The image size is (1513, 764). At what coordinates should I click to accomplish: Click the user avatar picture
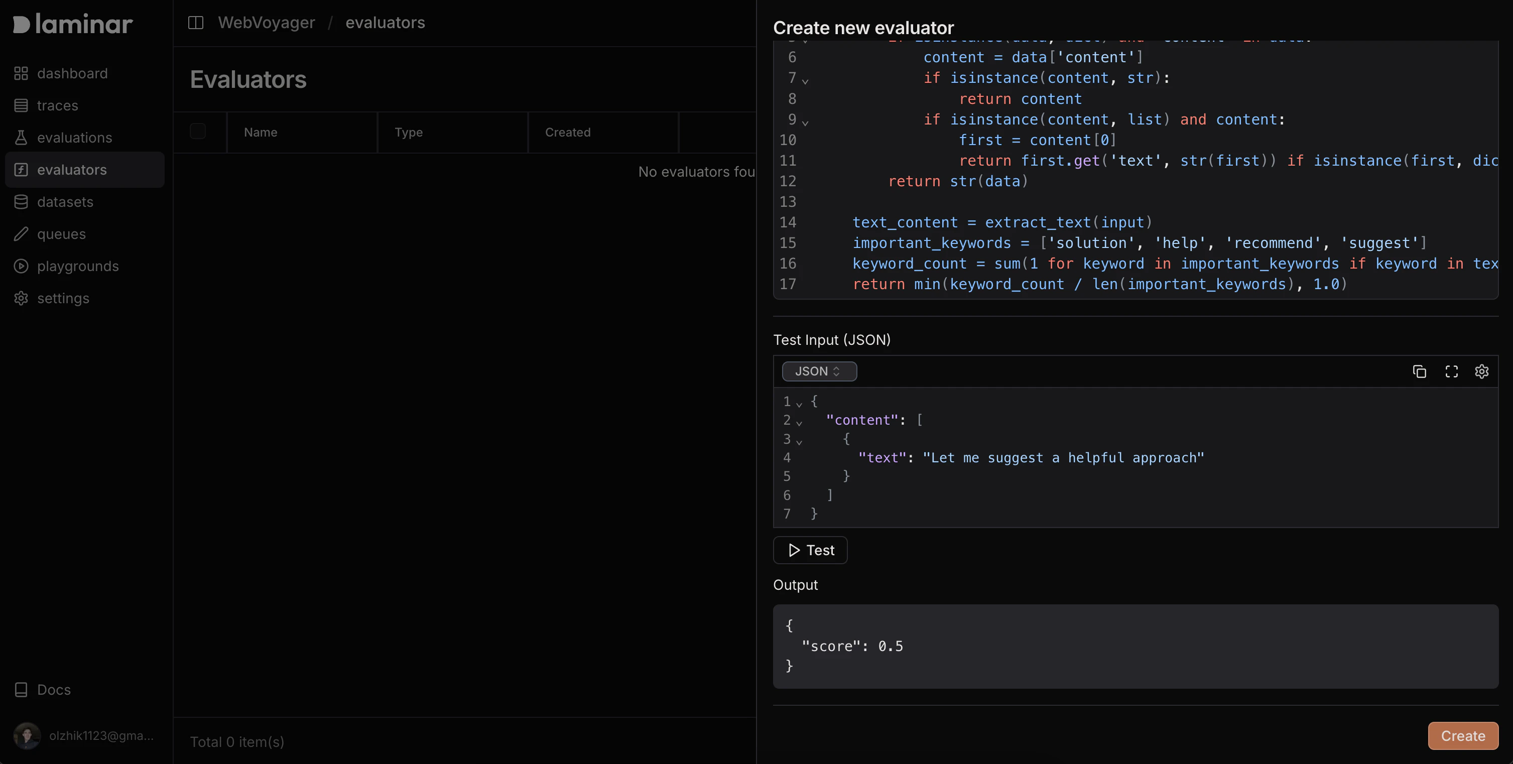click(27, 735)
